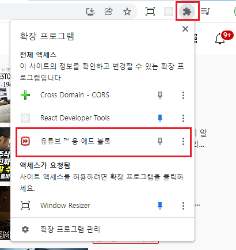This screenshot has width=236, height=250.
Task: Select Window Resizer extension
Action: (65, 206)
